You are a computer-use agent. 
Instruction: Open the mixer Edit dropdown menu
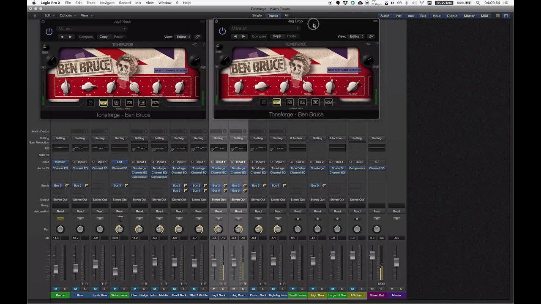[49, 16]
